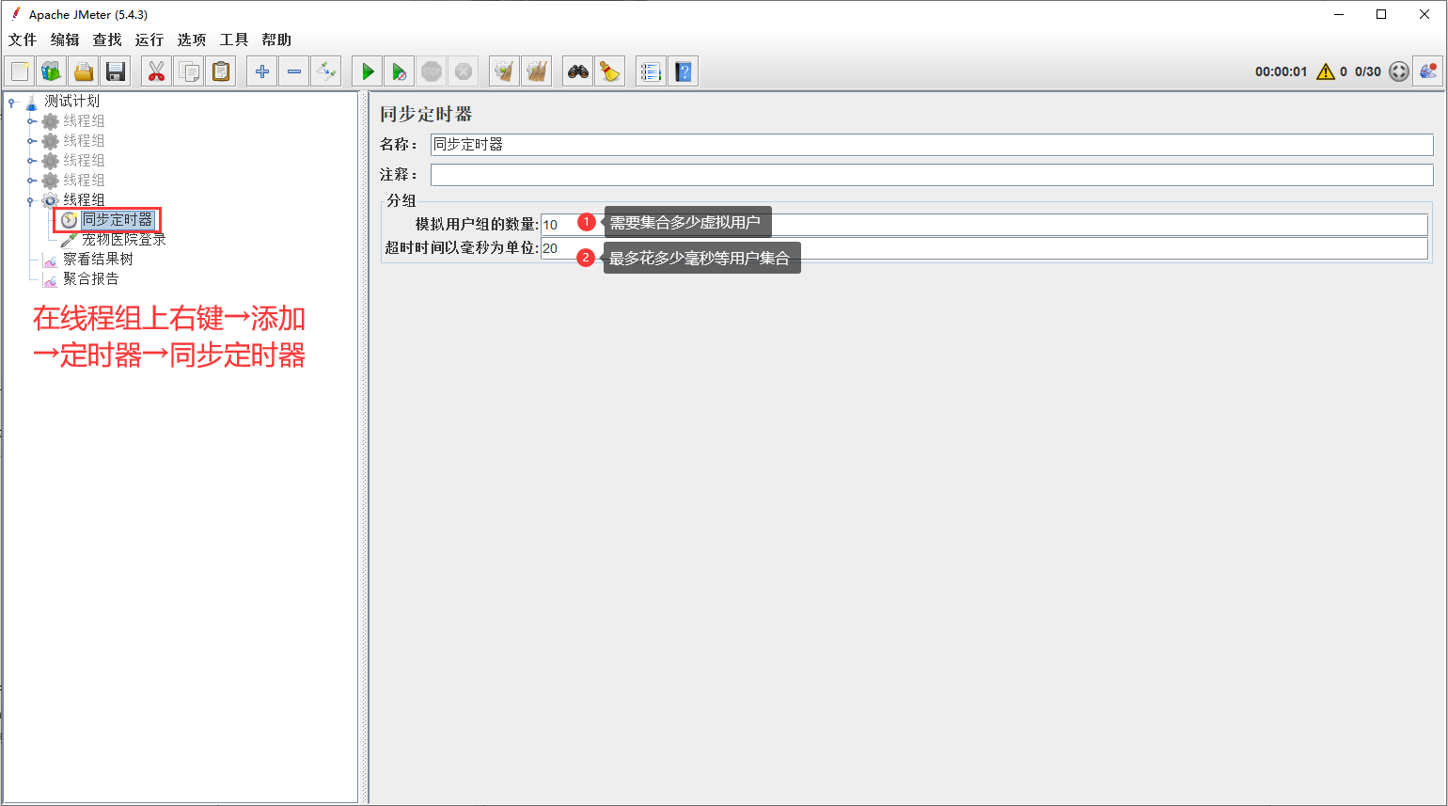Click the Toggle toolbar icon
The height and width of the screenshot is (806, 1448).
point(326,71)
